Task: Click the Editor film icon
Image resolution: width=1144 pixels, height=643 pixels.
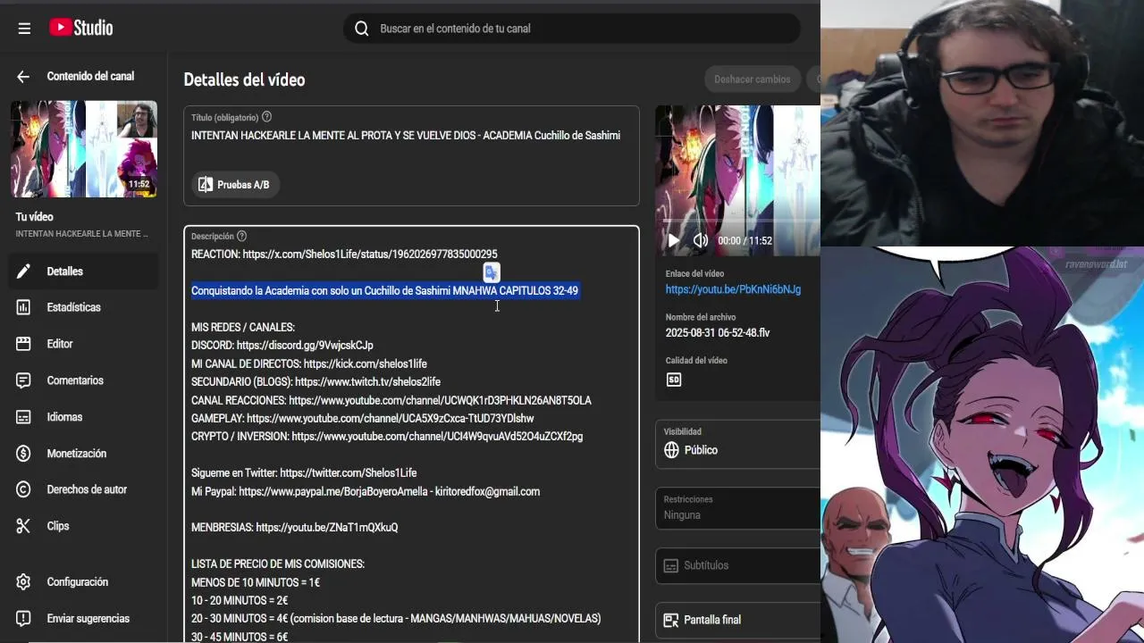Action: 23,344
